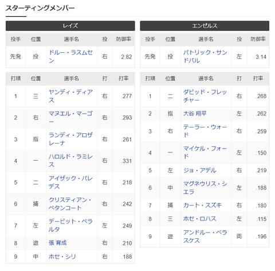Viewport: 275px width, 271px height.
Task: Open ドルー・ラスムセン pitcher profile link
Action: [70, 56]
